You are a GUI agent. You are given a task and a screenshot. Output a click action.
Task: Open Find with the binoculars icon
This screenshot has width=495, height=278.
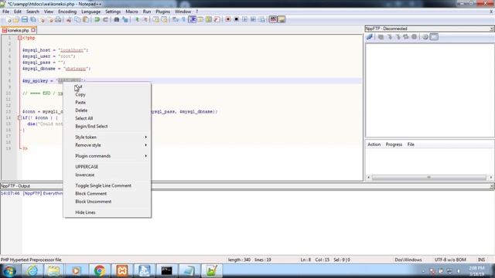click(x=117, y=19)
